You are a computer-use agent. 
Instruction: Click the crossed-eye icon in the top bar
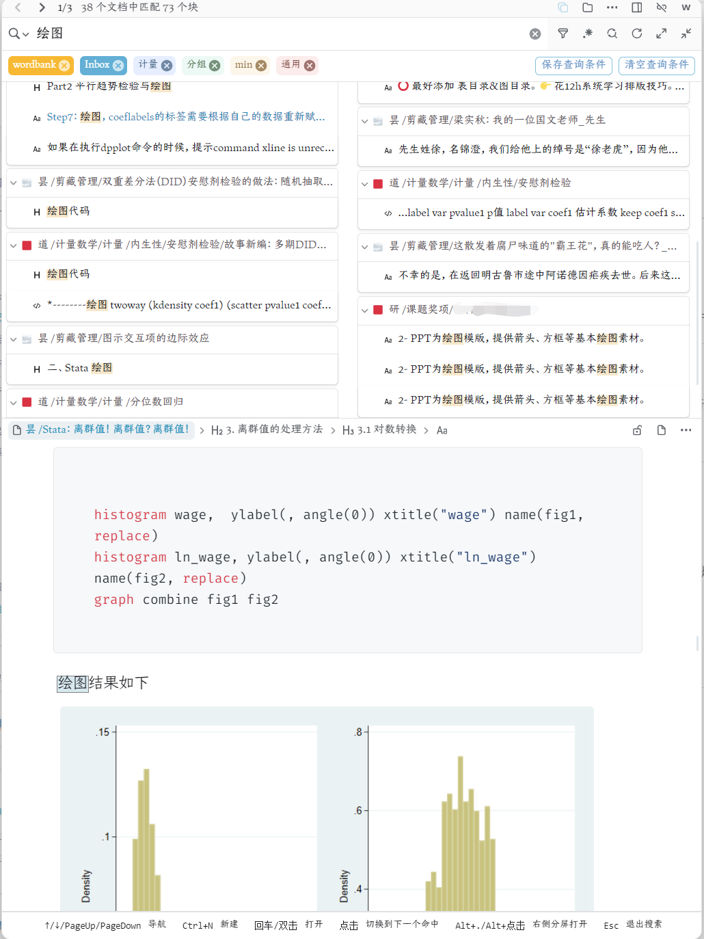coord(661,8)
